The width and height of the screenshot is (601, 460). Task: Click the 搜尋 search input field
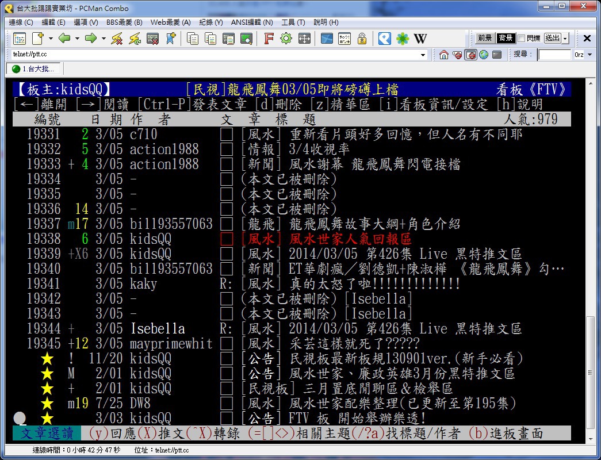(554, 55)
